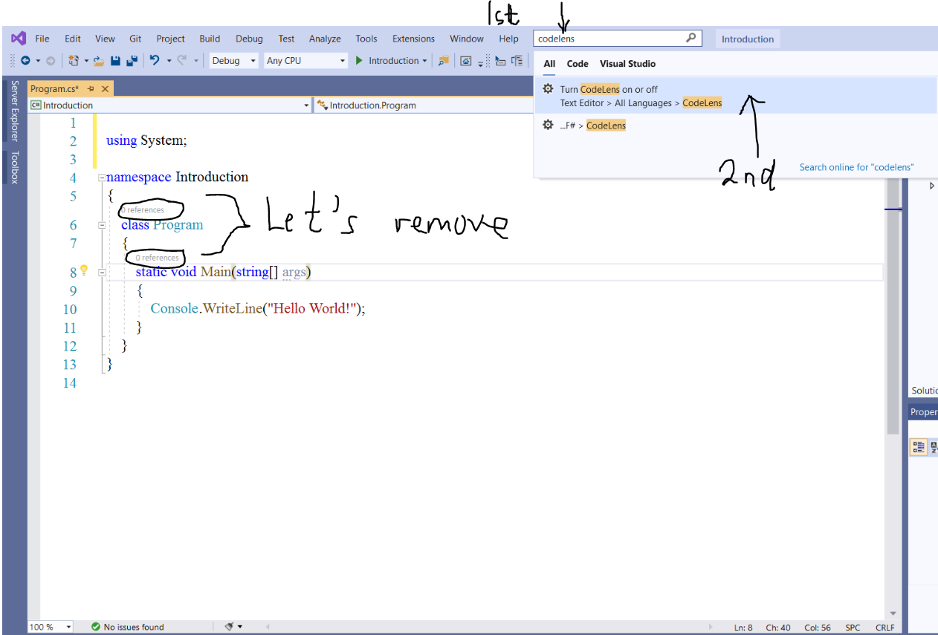Open the Server Explorer side tab
The height and width of the screenshot is (635, 938).
tap(13, 111)
